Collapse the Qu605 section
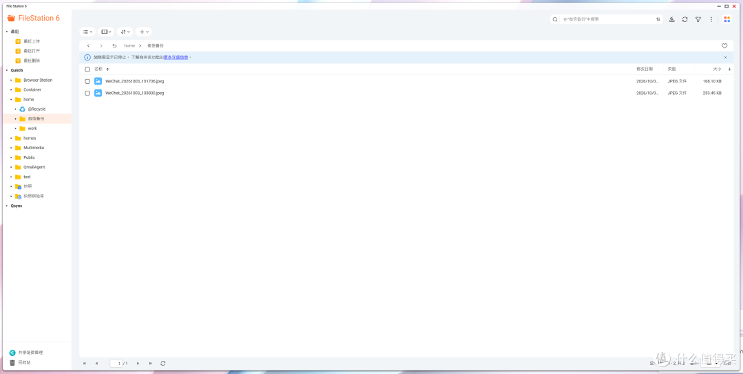Viewport: 743px width, 374px height. coord(7,70)
